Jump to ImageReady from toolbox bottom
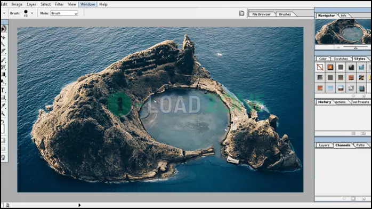The image size is (372, 209). 3,157
